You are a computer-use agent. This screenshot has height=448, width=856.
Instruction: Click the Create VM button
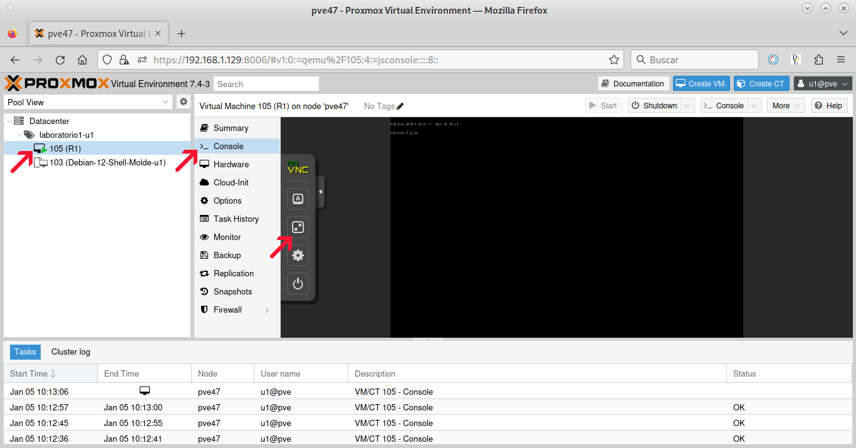point(701,84)
